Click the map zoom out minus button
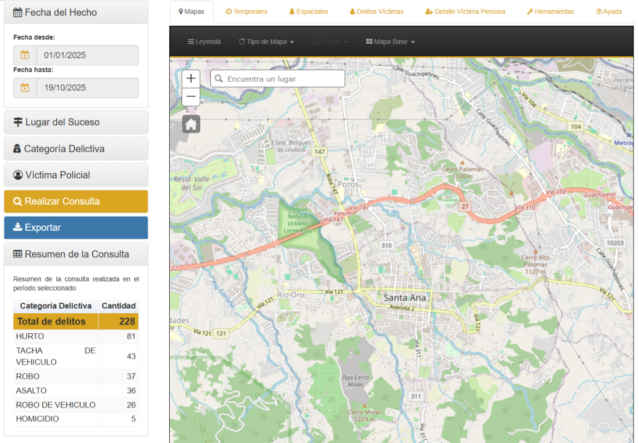 click(191, 97)
